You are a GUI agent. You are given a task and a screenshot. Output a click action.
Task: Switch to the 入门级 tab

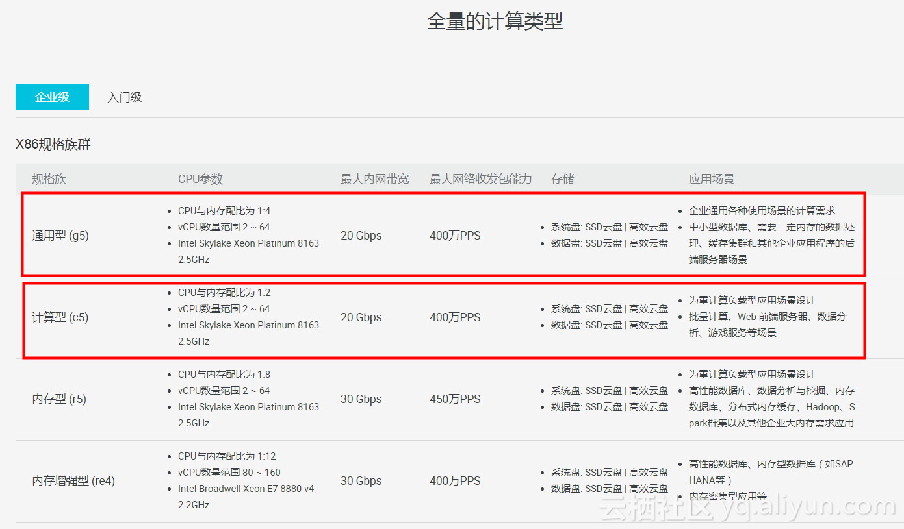click(x=125, y=97)
